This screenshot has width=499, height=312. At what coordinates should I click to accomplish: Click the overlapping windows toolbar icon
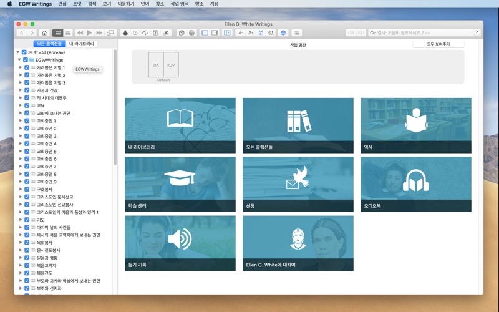tap(110, 33)
